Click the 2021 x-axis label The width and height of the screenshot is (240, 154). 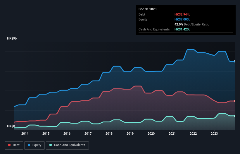pos(172,134)
